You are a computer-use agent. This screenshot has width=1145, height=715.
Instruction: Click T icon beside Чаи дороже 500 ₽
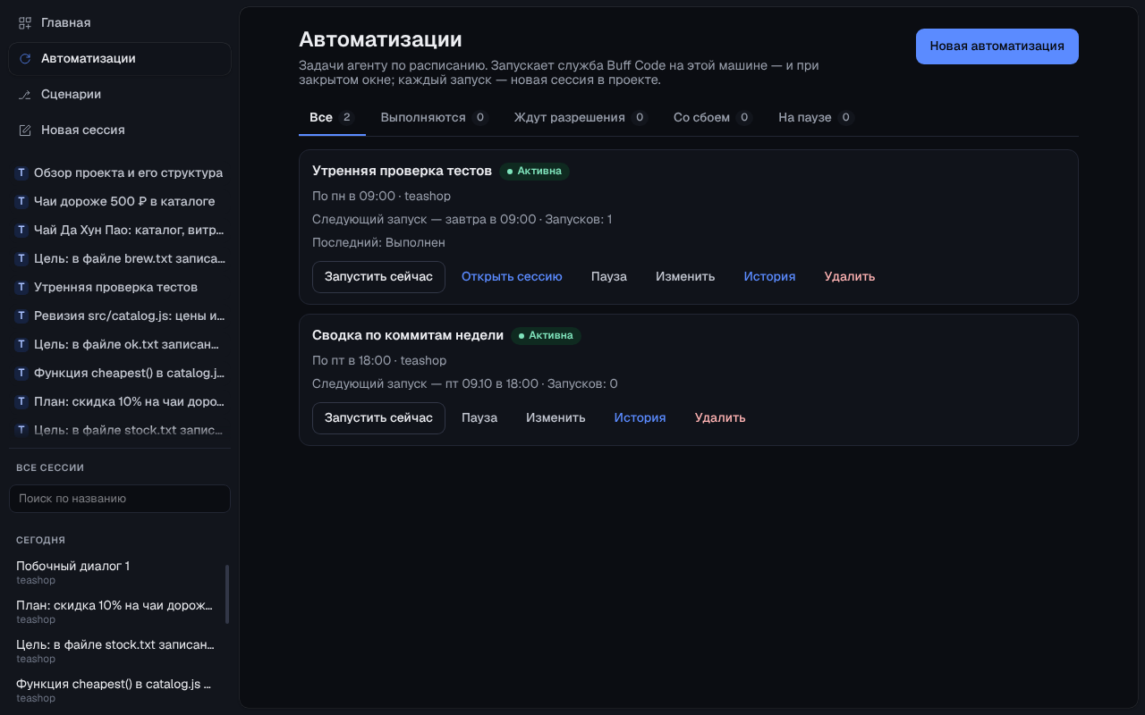(21, 201)
